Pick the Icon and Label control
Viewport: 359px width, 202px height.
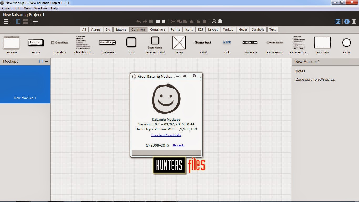pos(155,45)
